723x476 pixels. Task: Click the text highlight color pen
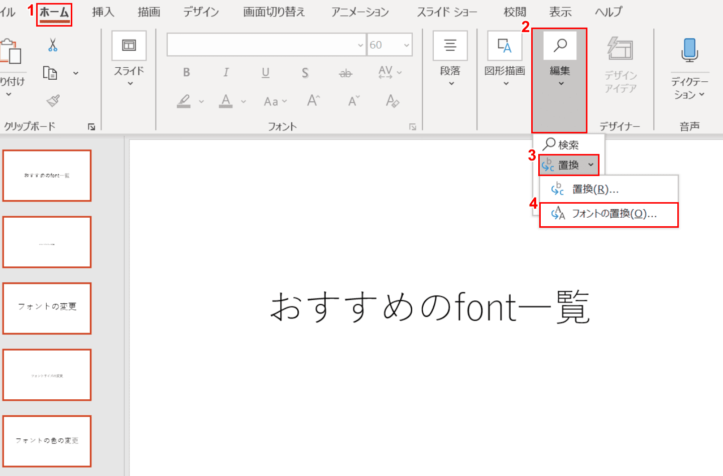(184, 101)
